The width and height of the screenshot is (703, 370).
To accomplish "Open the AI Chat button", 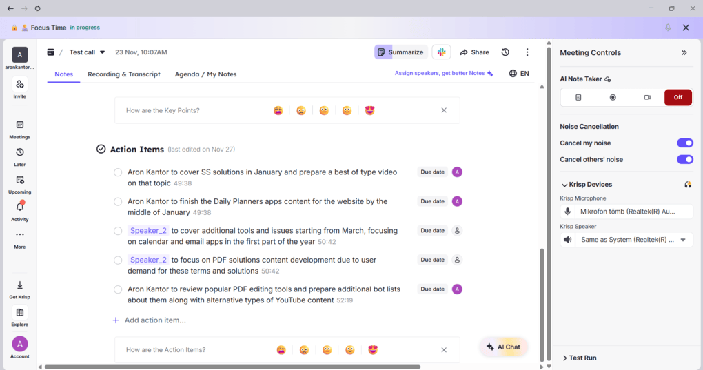I will [504, 347].
